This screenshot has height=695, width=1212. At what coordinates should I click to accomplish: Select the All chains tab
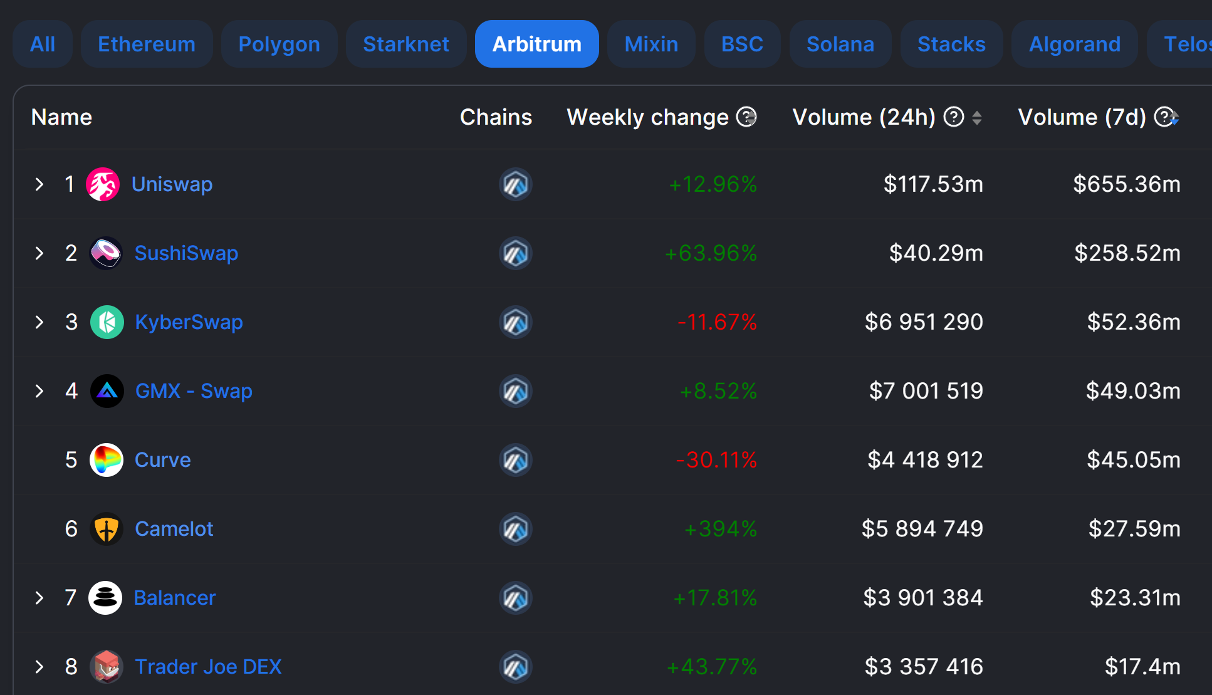coord(43,44)
